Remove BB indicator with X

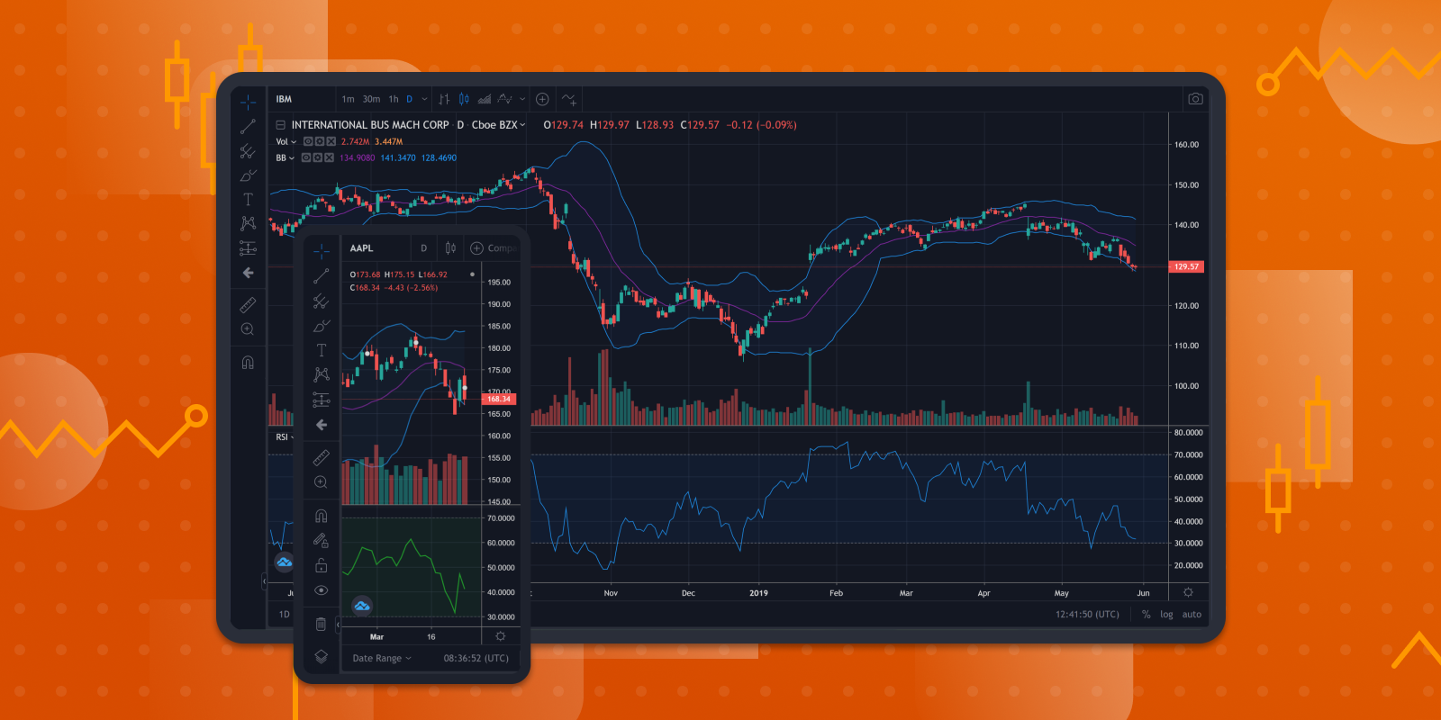pyautogui.click(x=329, y=158)
